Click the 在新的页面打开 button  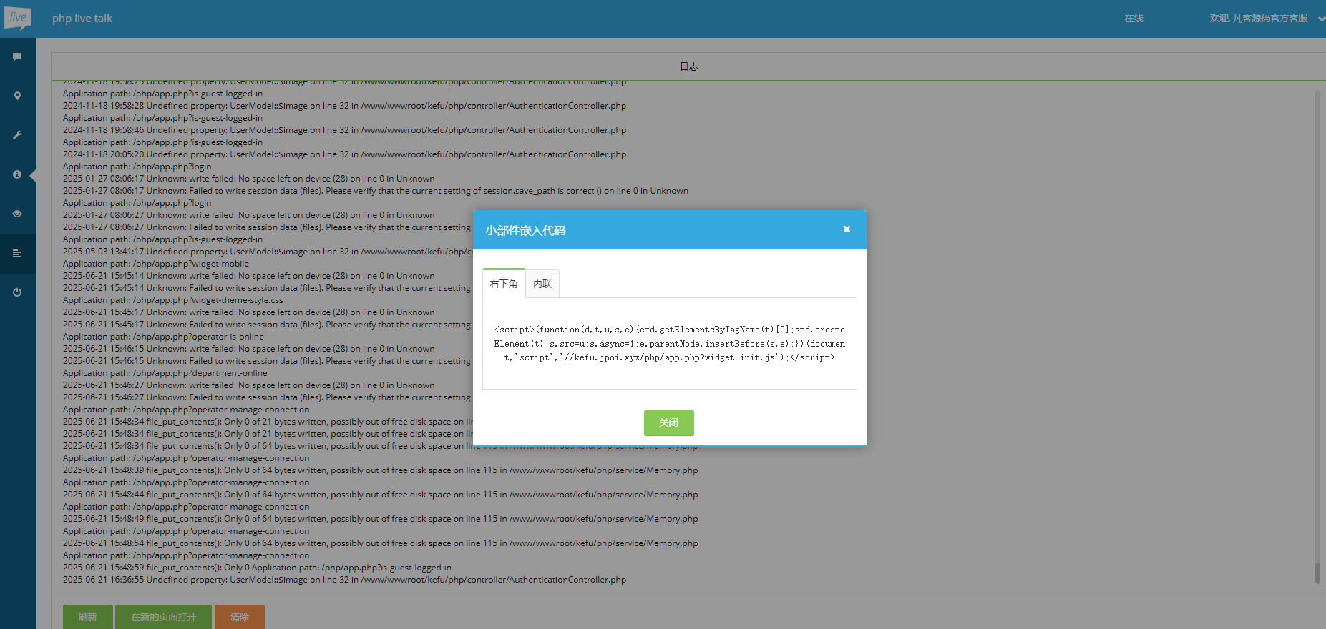click(163, 617)
